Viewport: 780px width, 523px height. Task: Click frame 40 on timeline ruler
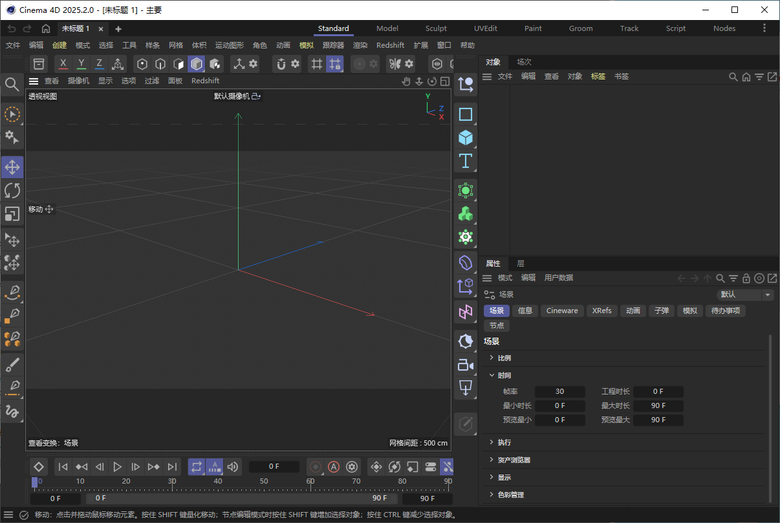coord(218,481)
